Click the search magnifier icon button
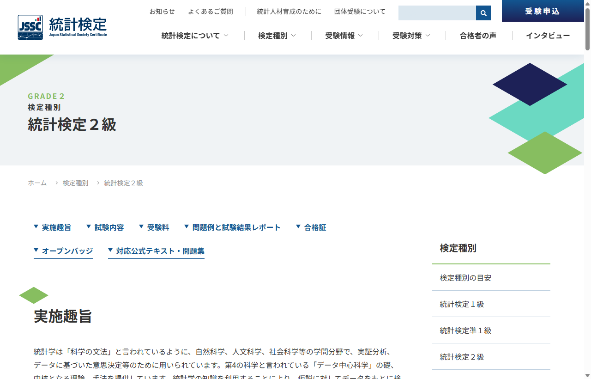This screenshot has width=591, height=379. point(483,13)
